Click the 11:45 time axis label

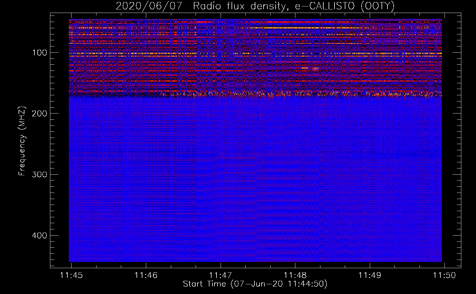71,275
